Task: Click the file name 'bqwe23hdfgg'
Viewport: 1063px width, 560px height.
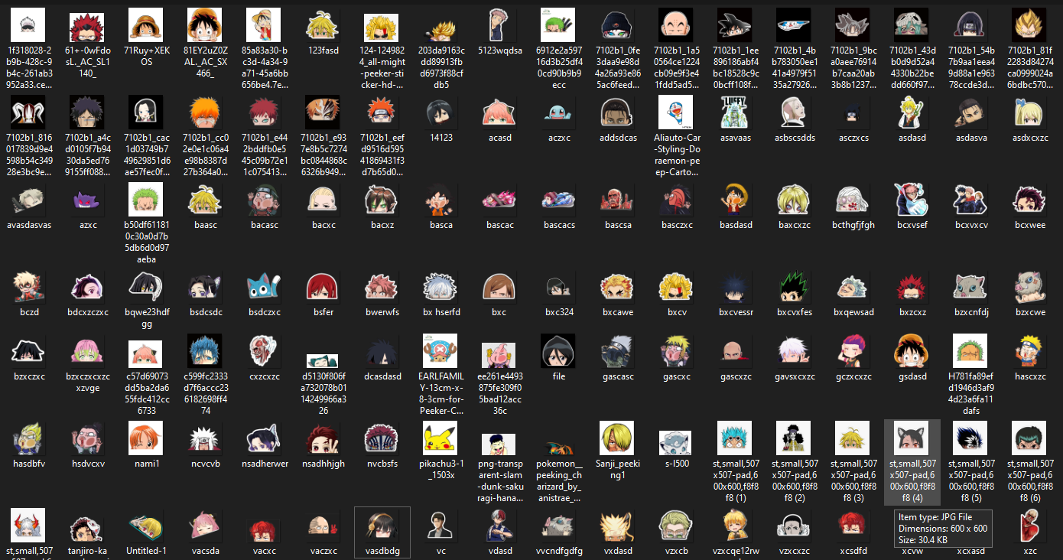Action: (x=147, y=318)
